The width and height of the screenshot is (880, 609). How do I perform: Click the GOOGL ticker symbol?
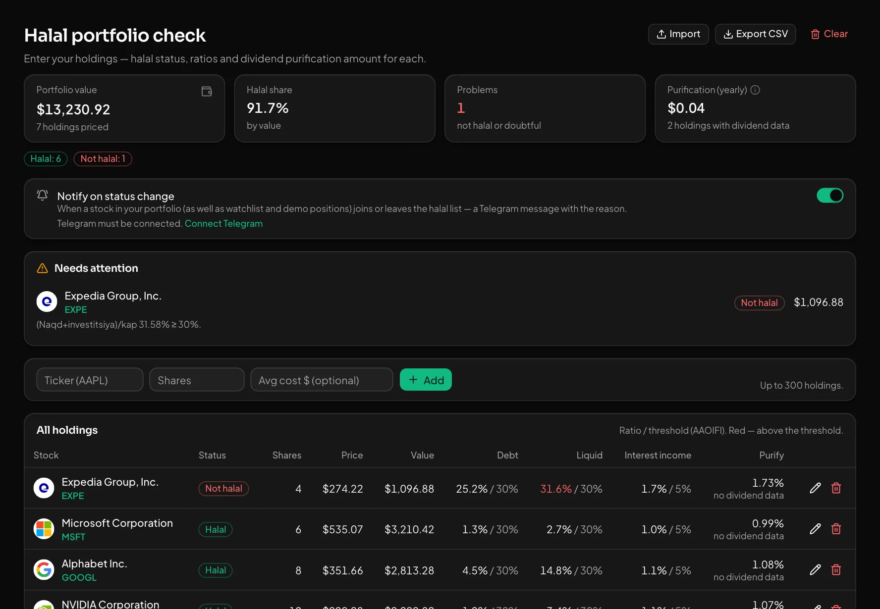[x=79, y=577]
